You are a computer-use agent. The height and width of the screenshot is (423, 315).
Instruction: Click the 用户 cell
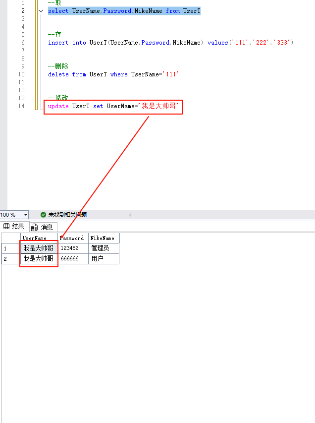(x=104, y=259)
